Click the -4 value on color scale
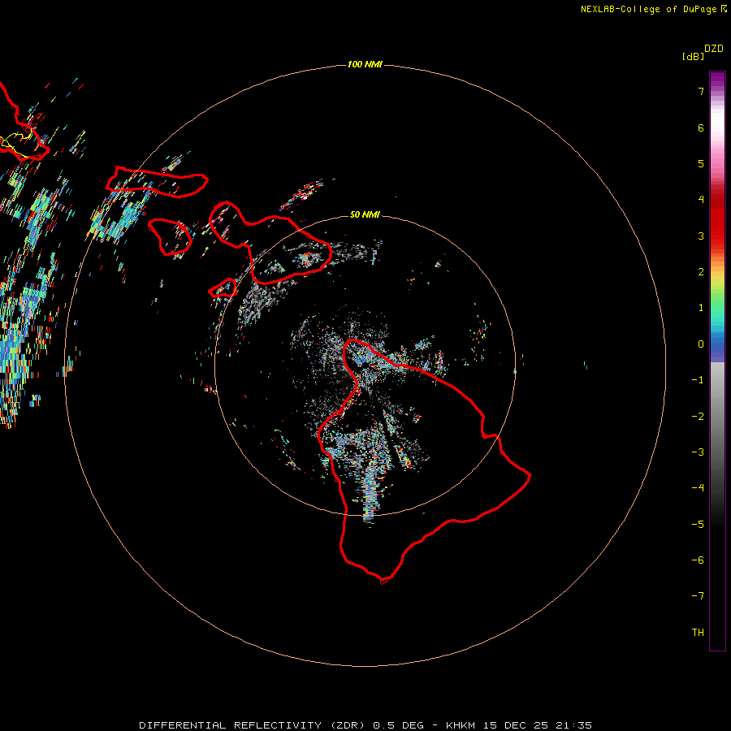731x731 pixels. 698,488
